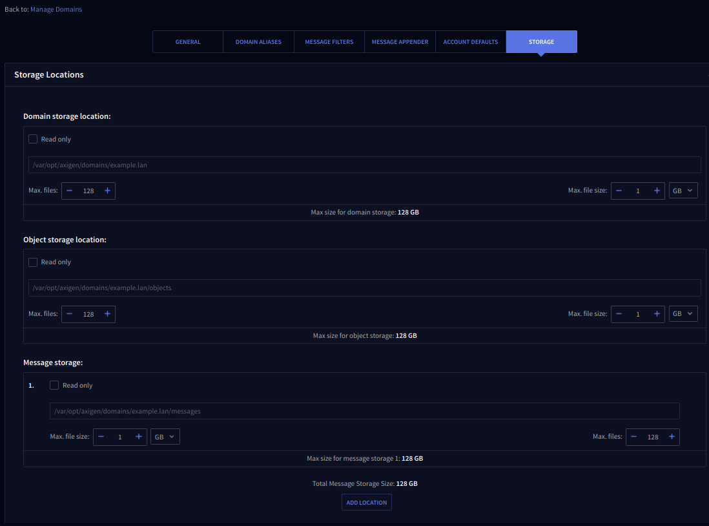Screen dimensions: 709x526
Task: Enable Read only for object storage location
Action: [x=33, y=262]
